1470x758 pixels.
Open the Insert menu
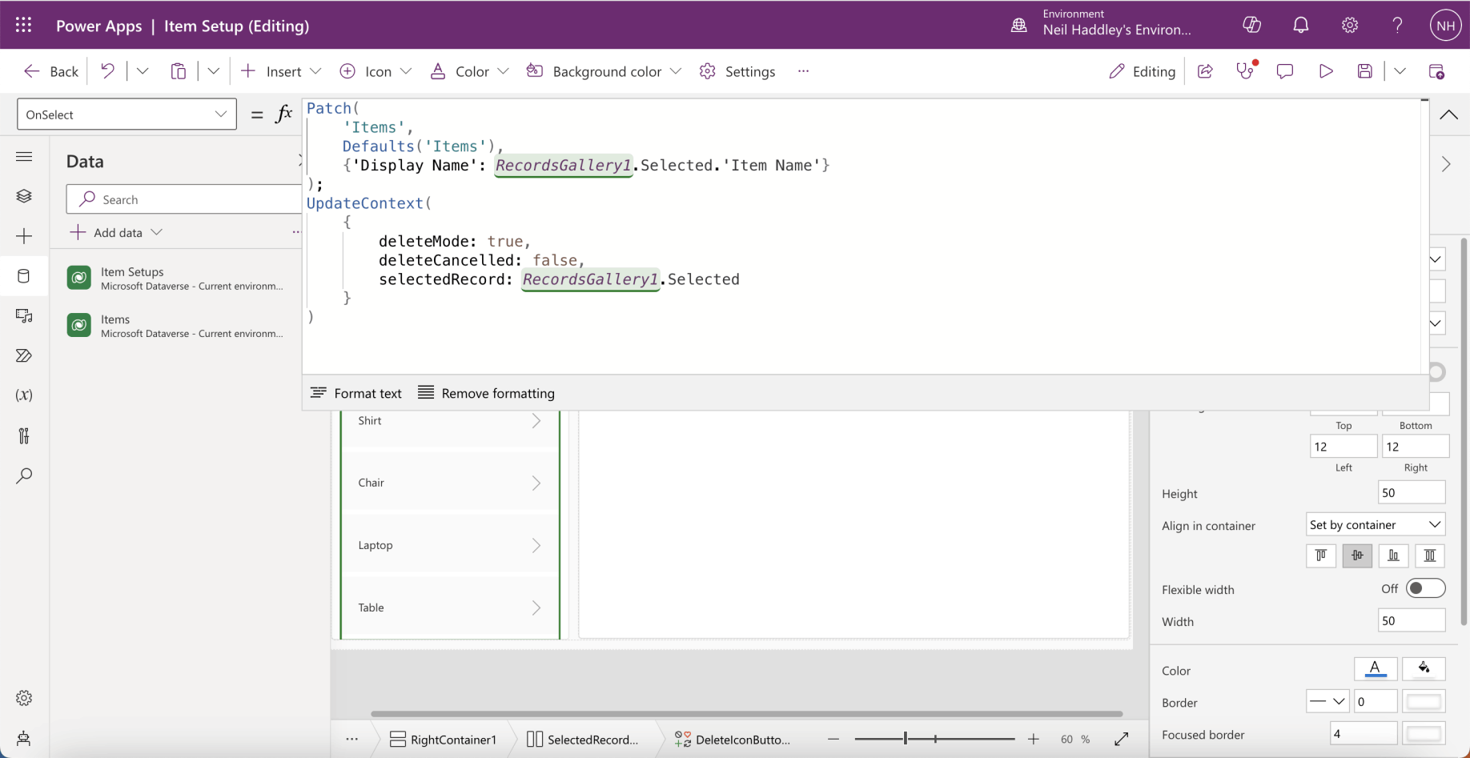click(282, 71)
